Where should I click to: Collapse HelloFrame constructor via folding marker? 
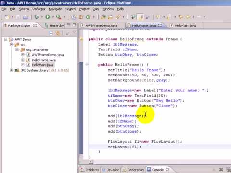pyautogui.click(x=87, y=64)
